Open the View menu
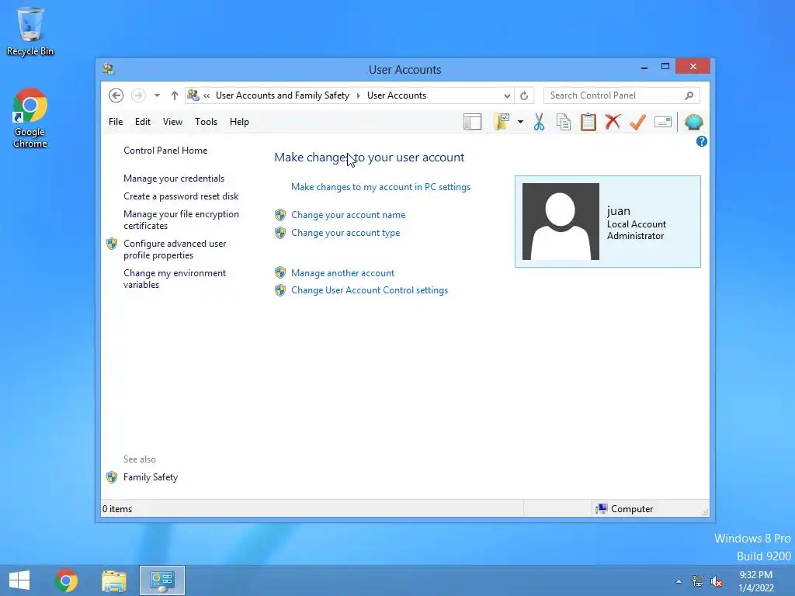This screenshot has height=596, width=795. [x=172, y=122]
